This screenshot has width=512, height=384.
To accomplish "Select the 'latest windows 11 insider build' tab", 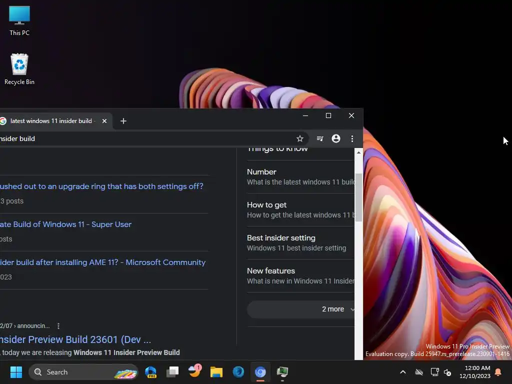I will tap(52, 121).
